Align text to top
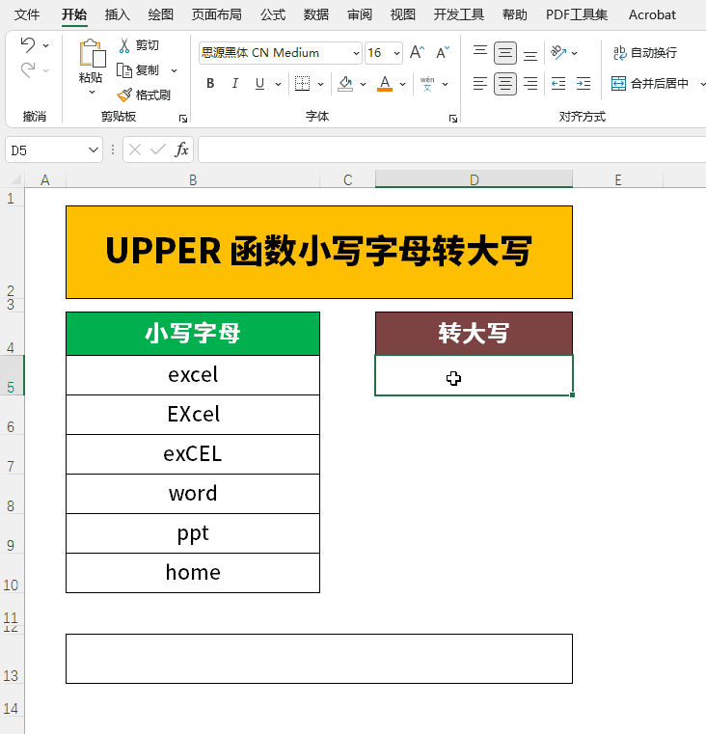 [x=480, y=52]
